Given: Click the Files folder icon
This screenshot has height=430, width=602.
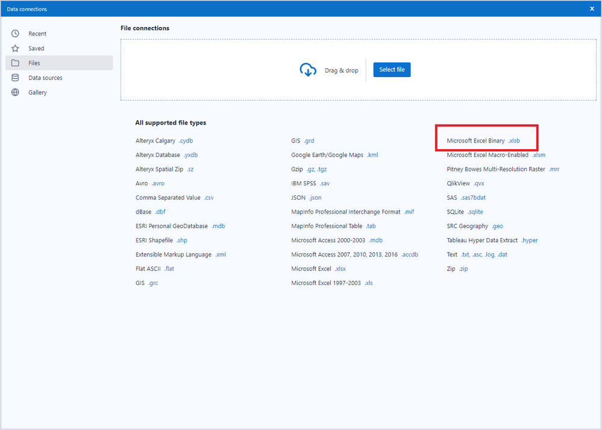Looking at the screenshot, I should tap(15, 63).
